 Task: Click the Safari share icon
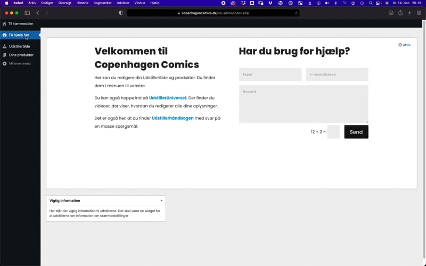tap(400, 13)
